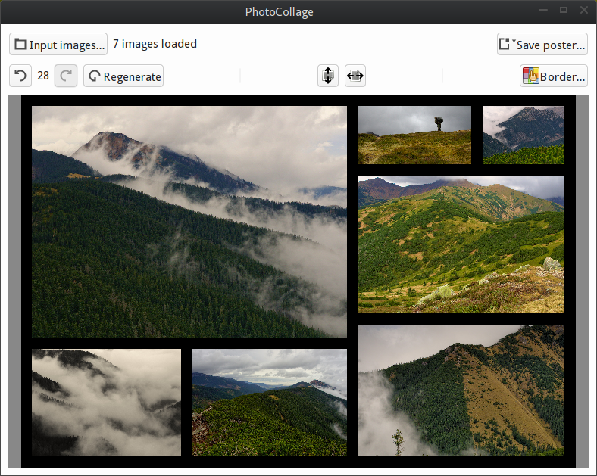The width and height of the screenshot is (597, 476).
Task: Click the Save poster button
Action: pos(542,44)
